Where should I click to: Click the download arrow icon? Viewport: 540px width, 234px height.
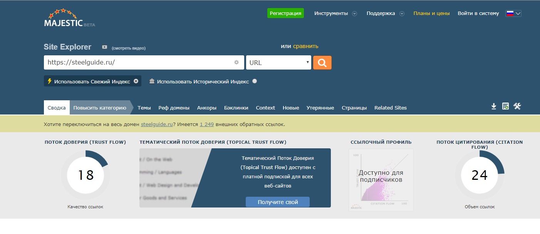494,106
